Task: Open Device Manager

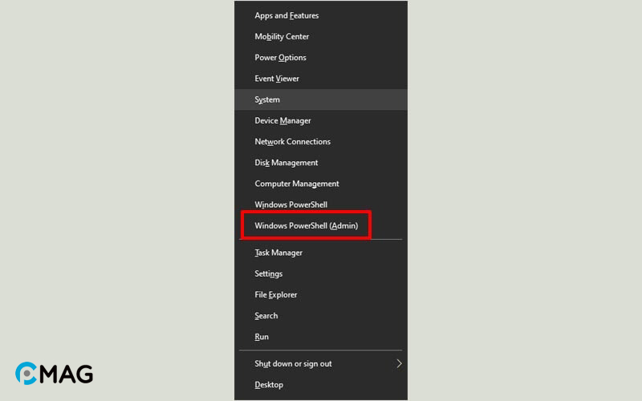Action: [320, 121]
